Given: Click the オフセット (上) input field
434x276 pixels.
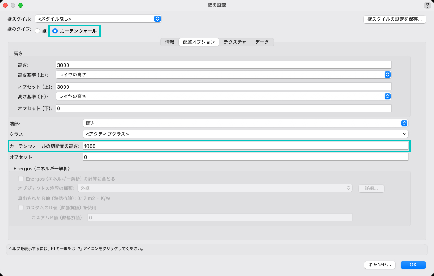Looking at the screenshot, I should pos(223,87).
